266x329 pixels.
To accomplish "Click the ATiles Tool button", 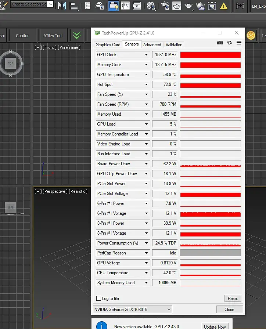I will pos(53,36).
